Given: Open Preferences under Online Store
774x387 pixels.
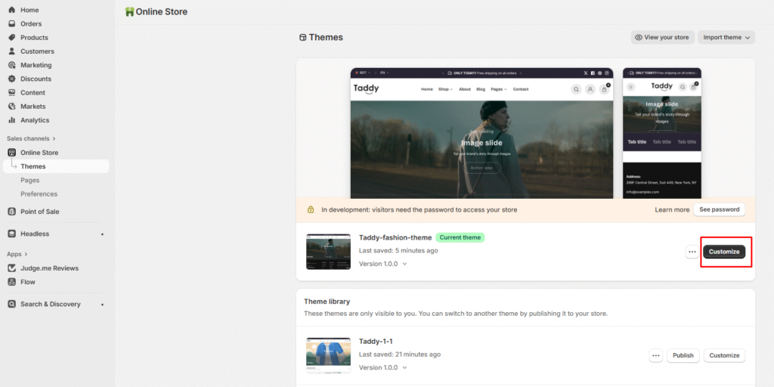Looking at the screenshot, I should click(39, 194).
